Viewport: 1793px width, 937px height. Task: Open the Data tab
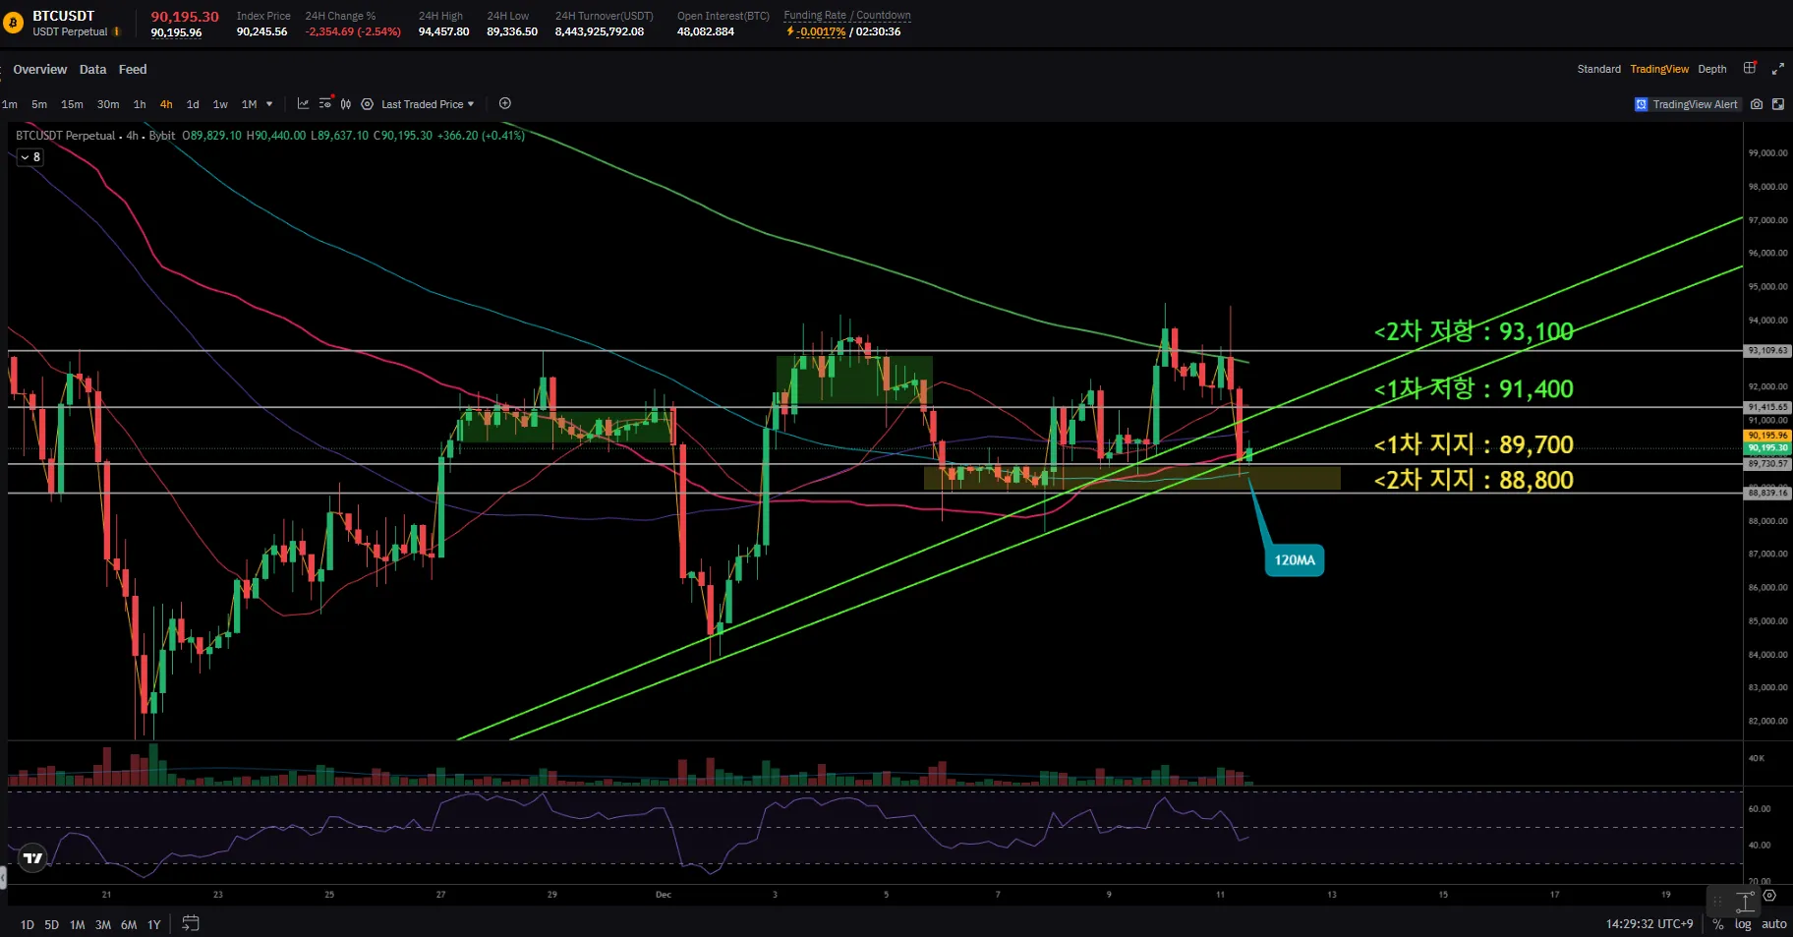(92, 70)
